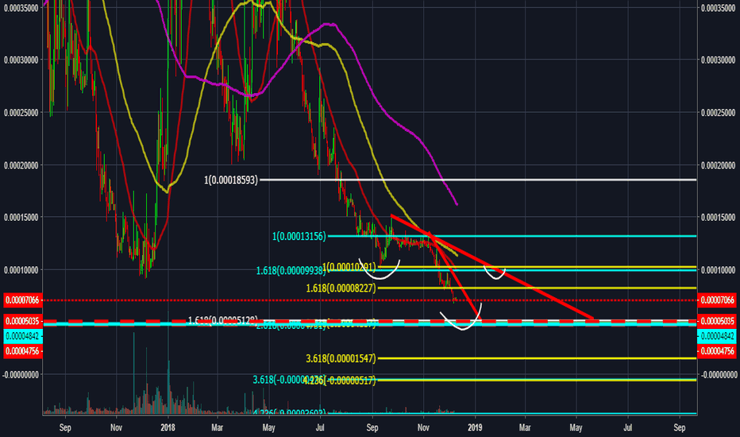740x437 pixels.
Task: Select the white horizontal line at 0.00018593
Action: (478, 180)
